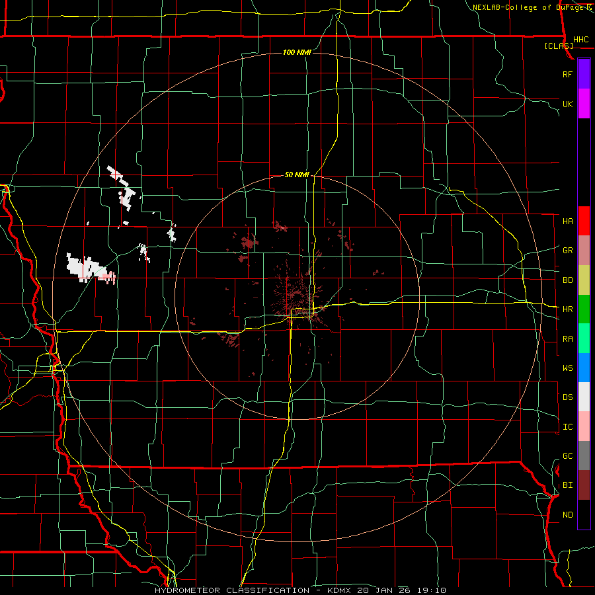The width and height of the screenshot is (595, 595).
Task: Click the GC legend label
Action: (568, 456)
